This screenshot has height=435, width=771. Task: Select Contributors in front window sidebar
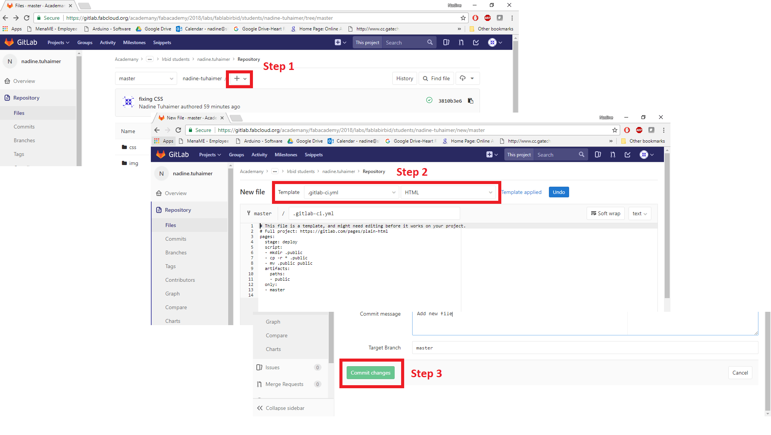click(180, 280)
